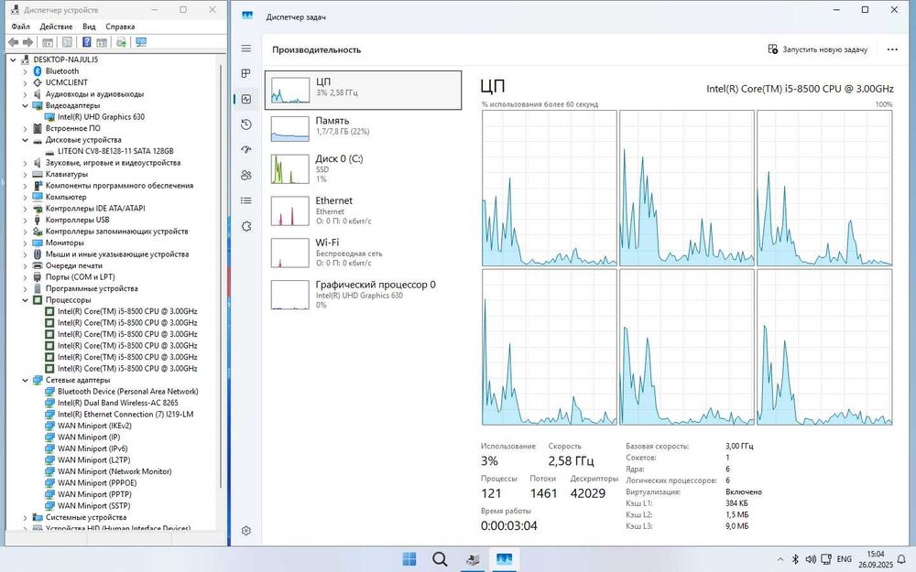Image resolution: width=916 pixels, height=572 pixels.
Task: Open Services puzzle icon in Task Manager sidebar
Action: pyautogui.click(x=245, y=226)
